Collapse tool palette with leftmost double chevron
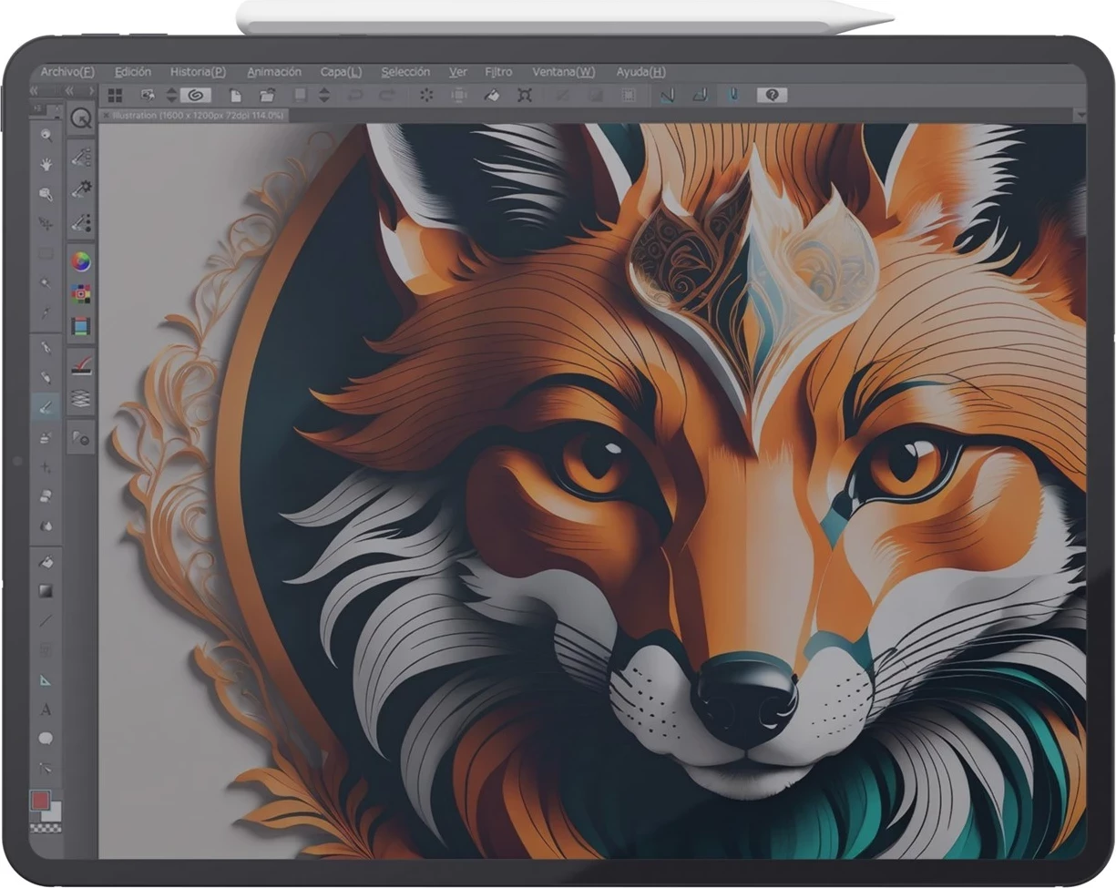This screenshot has width=1116, height=888. coord(35,91)
